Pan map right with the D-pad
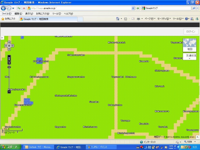200x150 pixels. [x=12, y=46]
